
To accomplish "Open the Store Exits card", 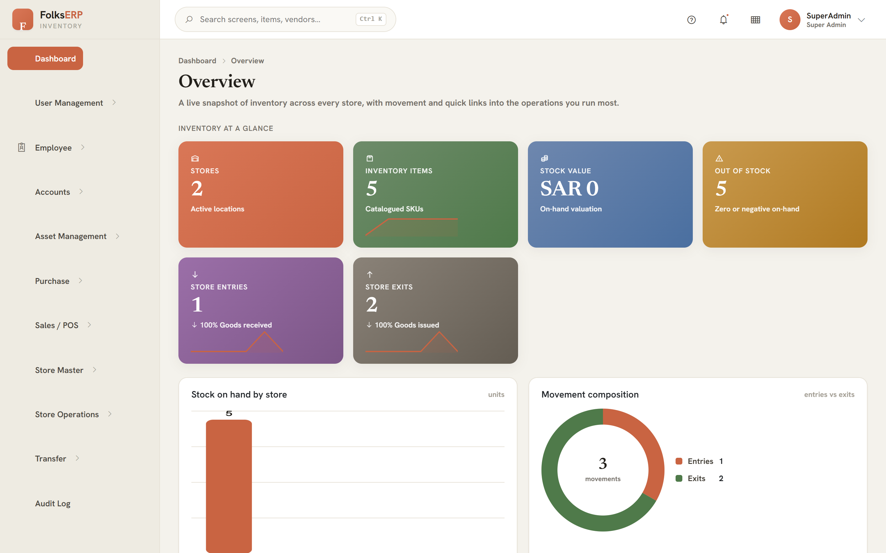I will click(x=435, y=311).
